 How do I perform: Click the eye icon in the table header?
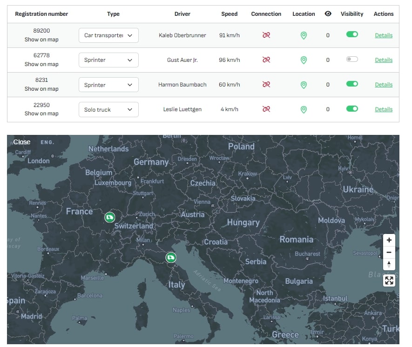[328, 13]
